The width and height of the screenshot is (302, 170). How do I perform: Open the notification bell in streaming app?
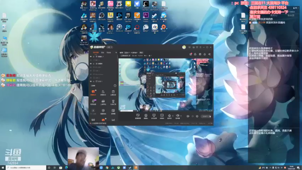coord(205,54)
